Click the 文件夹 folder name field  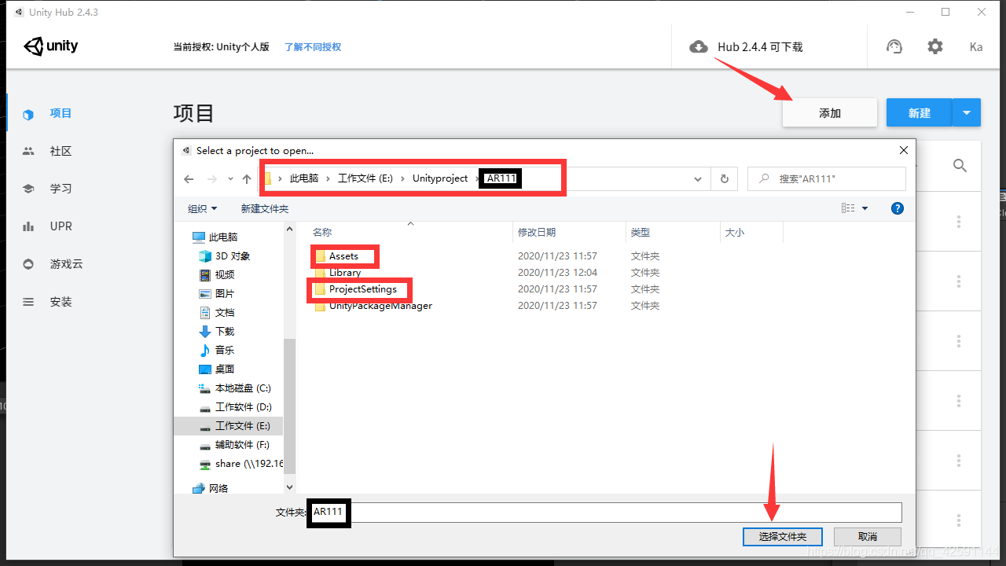point(606,513)
